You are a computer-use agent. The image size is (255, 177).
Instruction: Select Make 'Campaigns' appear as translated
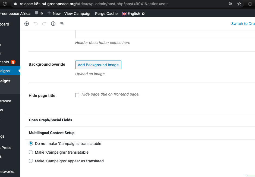click(x=31, y=161)
